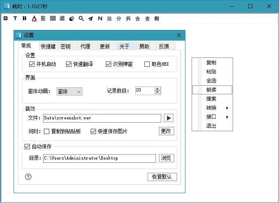
Task: Click the app icon in main title bar
Action: [7, 6]
